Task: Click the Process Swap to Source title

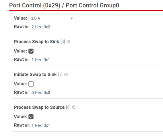Action: (x=39, y=107)
